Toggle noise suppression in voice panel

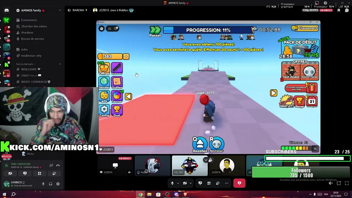pyautogui.click(x=51, y=165)
